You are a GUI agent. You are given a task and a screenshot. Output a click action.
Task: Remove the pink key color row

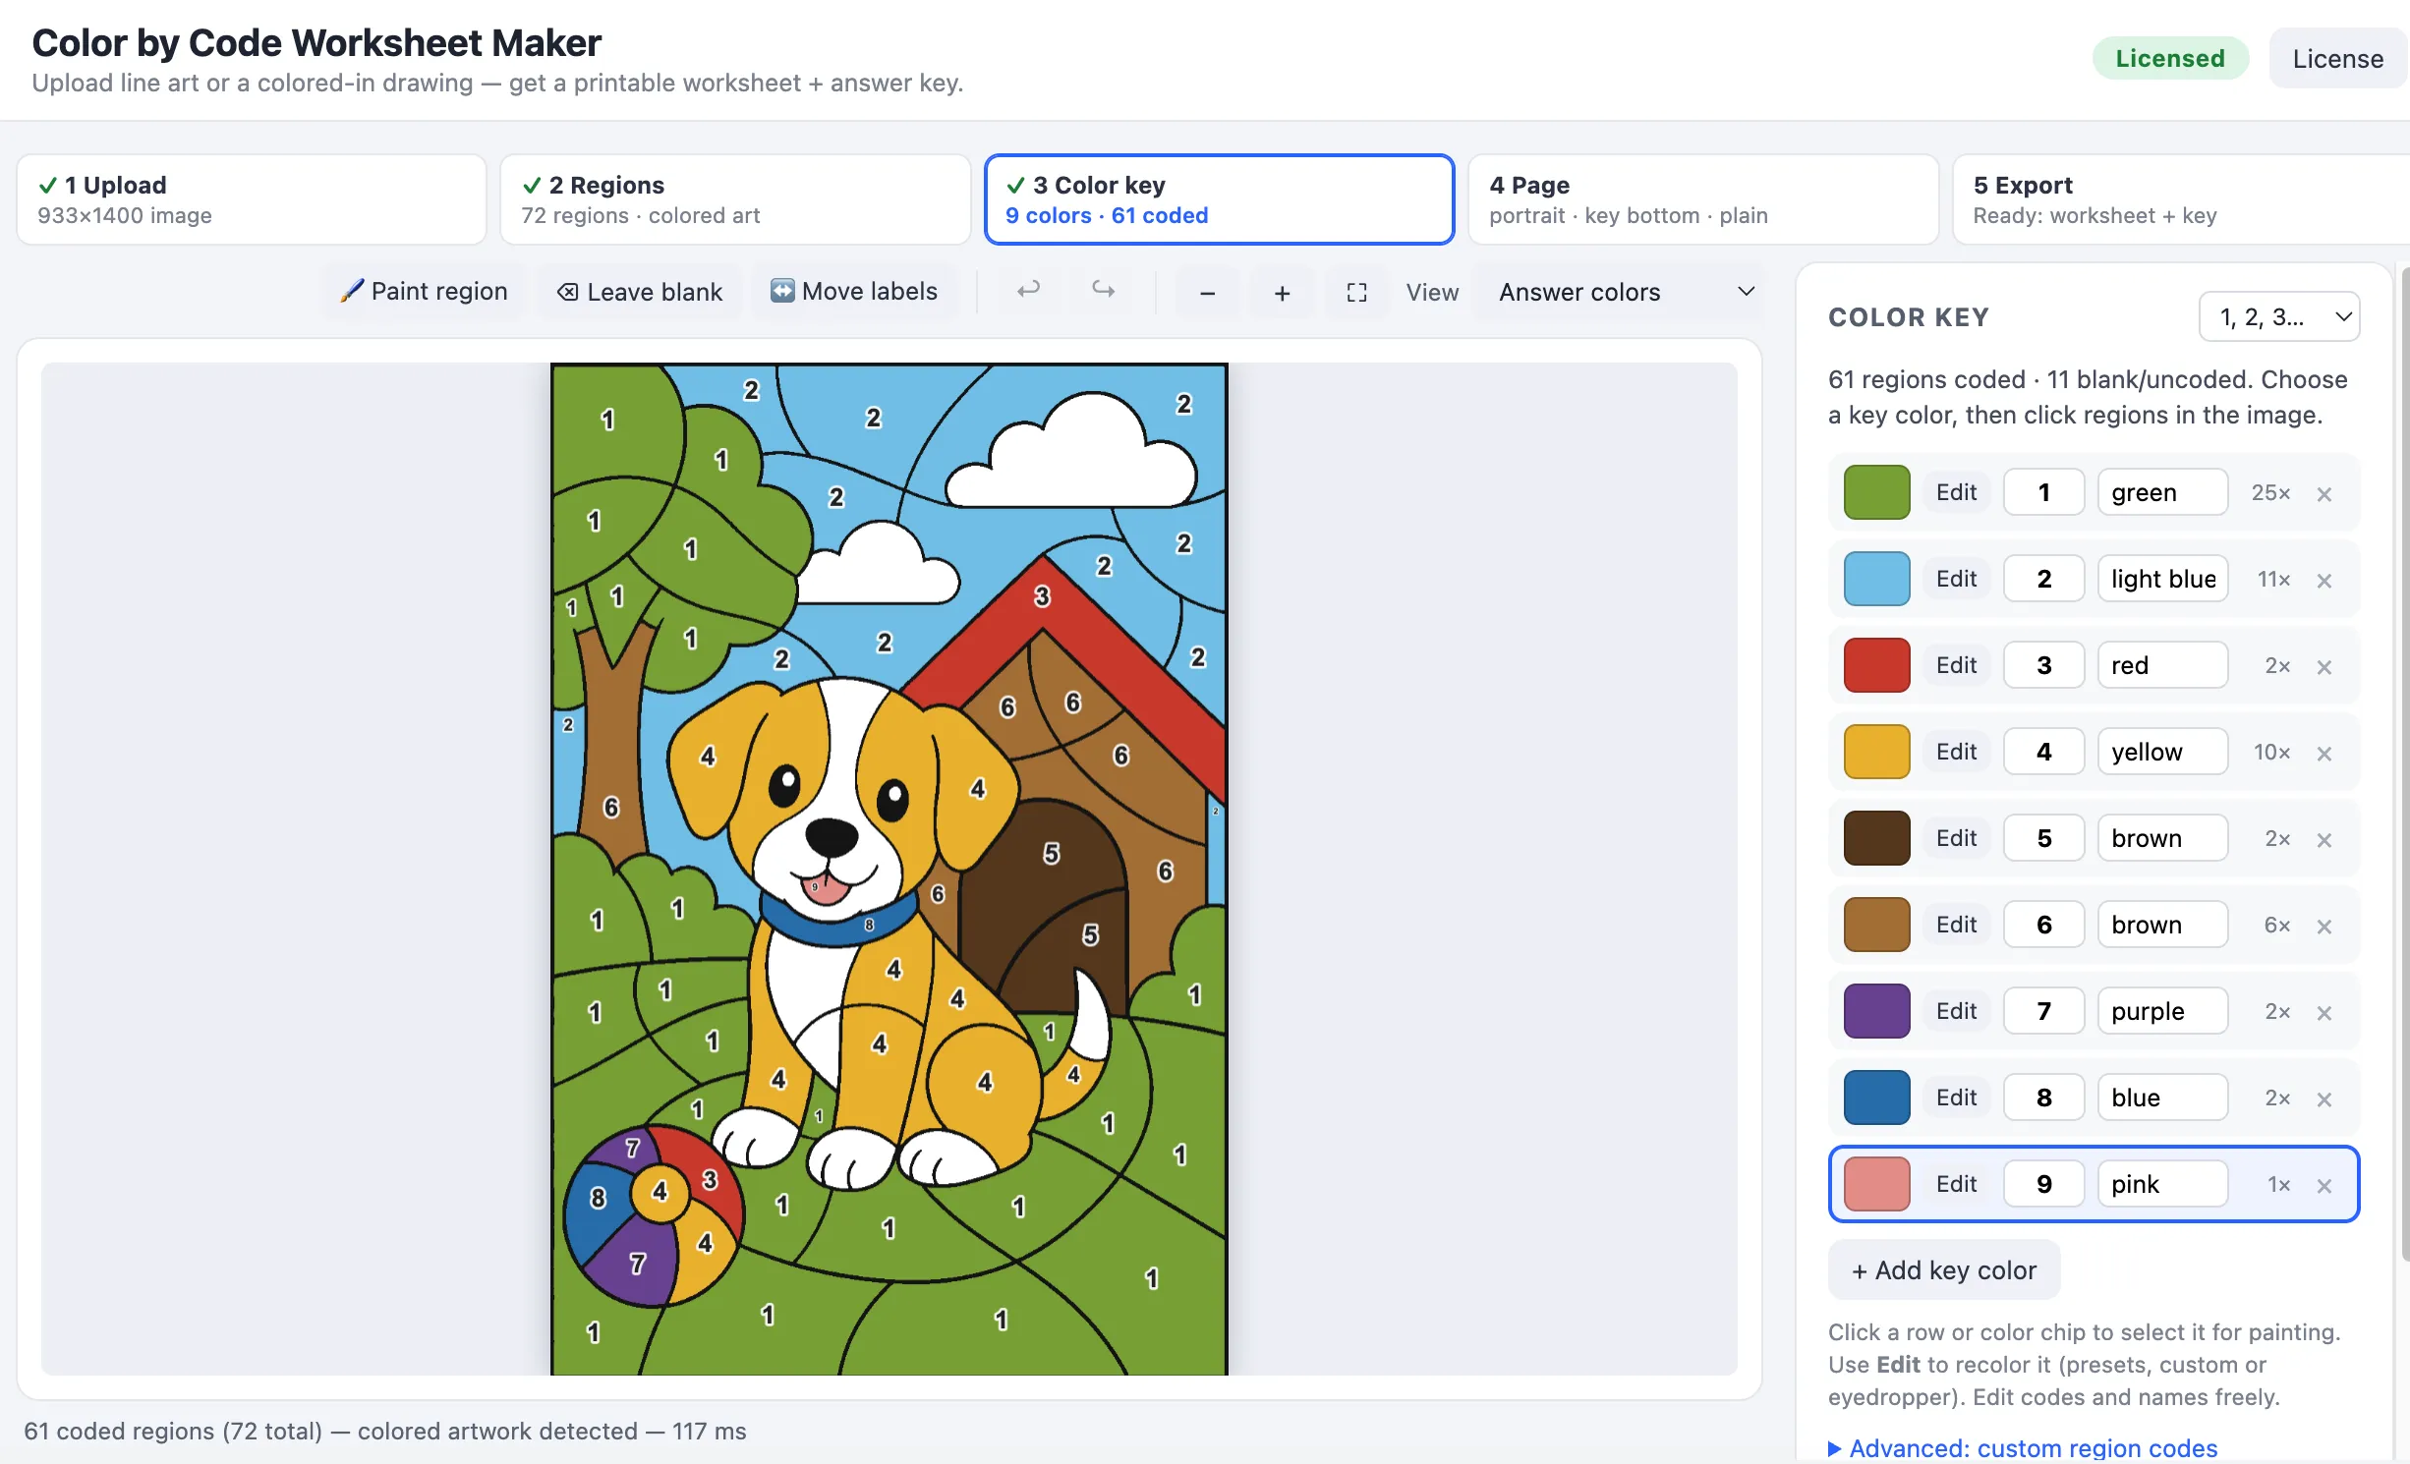tap(2324, 1186)
